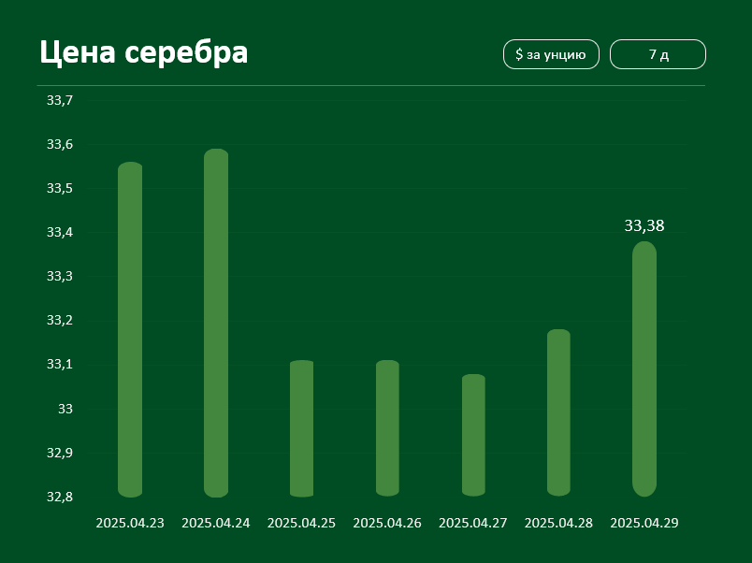Click the 2025.04.25 date label

pyautogui.click(x=302, y=523)
